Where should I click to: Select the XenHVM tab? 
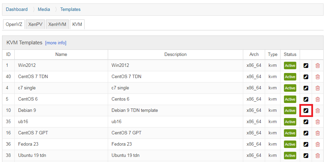57,24
